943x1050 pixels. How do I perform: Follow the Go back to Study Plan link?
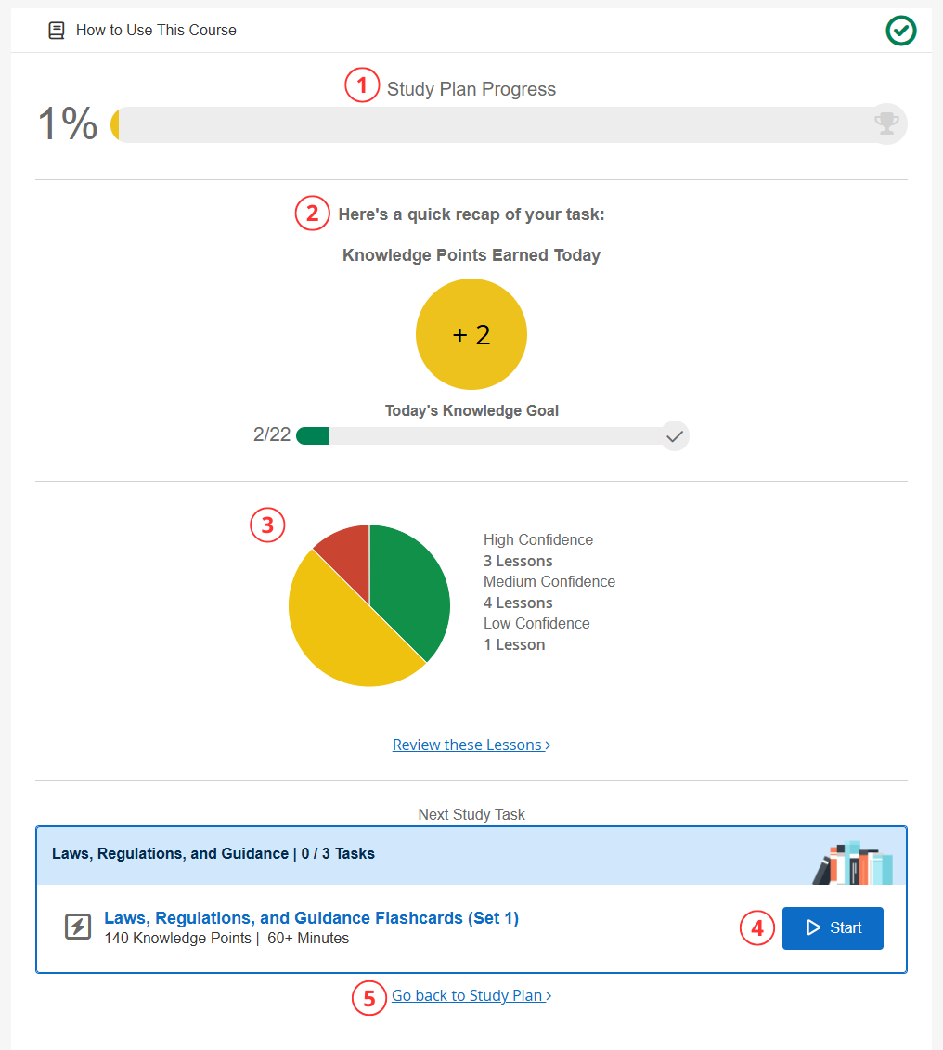tap(471, 996)
